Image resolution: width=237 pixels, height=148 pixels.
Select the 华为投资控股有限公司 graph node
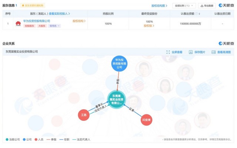[119, 63]
